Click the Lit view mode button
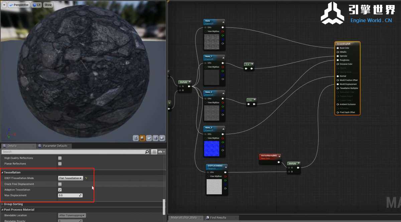This screenshot has height=222, width=401. tap(37, 5)
